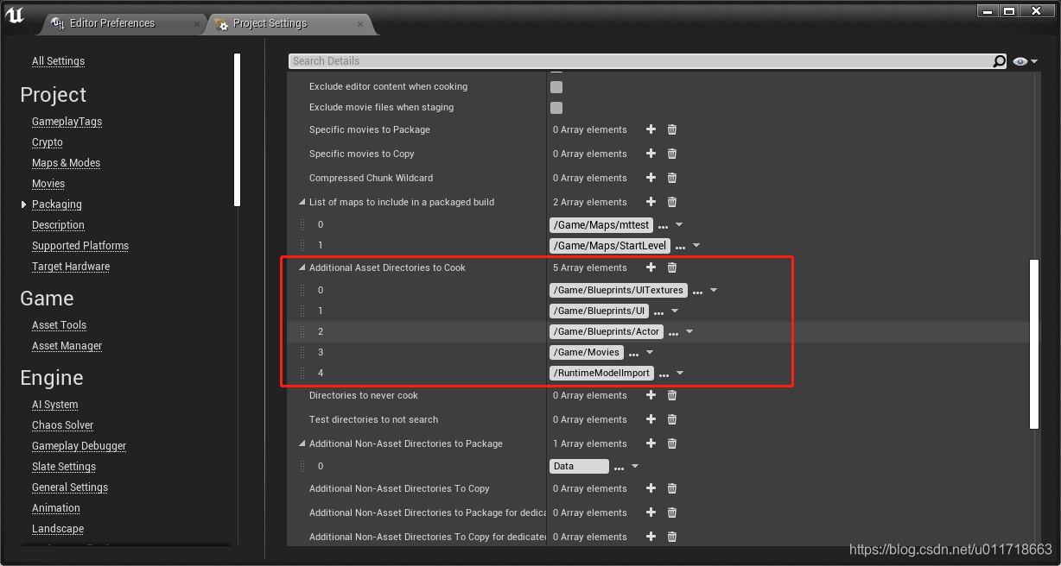This screenshot has height=566, width=1061.
Task: Browse path for /Game/Maps/StartLevel entry
Action: 680,247
